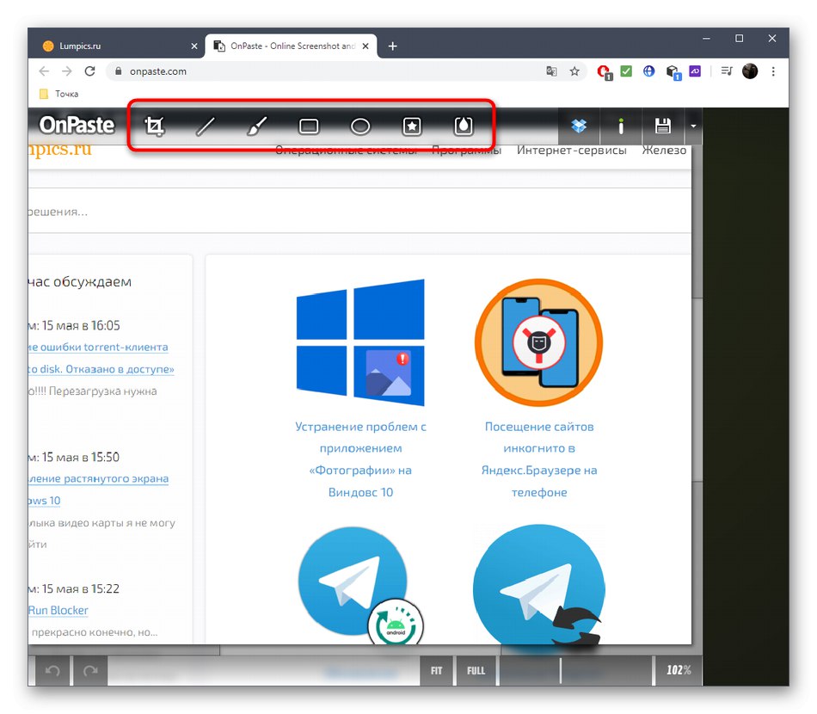Toggle FIT zoom mode
817x714 pixels.
coord(436,670)
